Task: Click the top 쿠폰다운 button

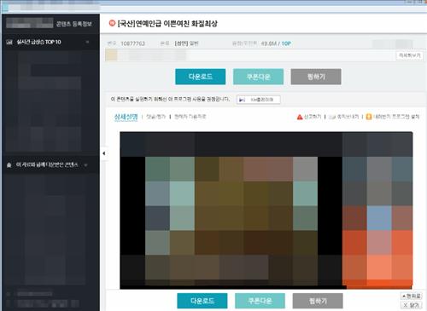Action: 258,77
